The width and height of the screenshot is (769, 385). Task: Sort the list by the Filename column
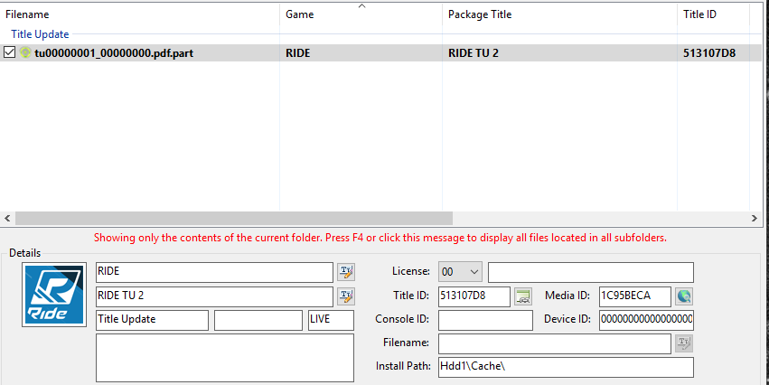coord(136,15)
